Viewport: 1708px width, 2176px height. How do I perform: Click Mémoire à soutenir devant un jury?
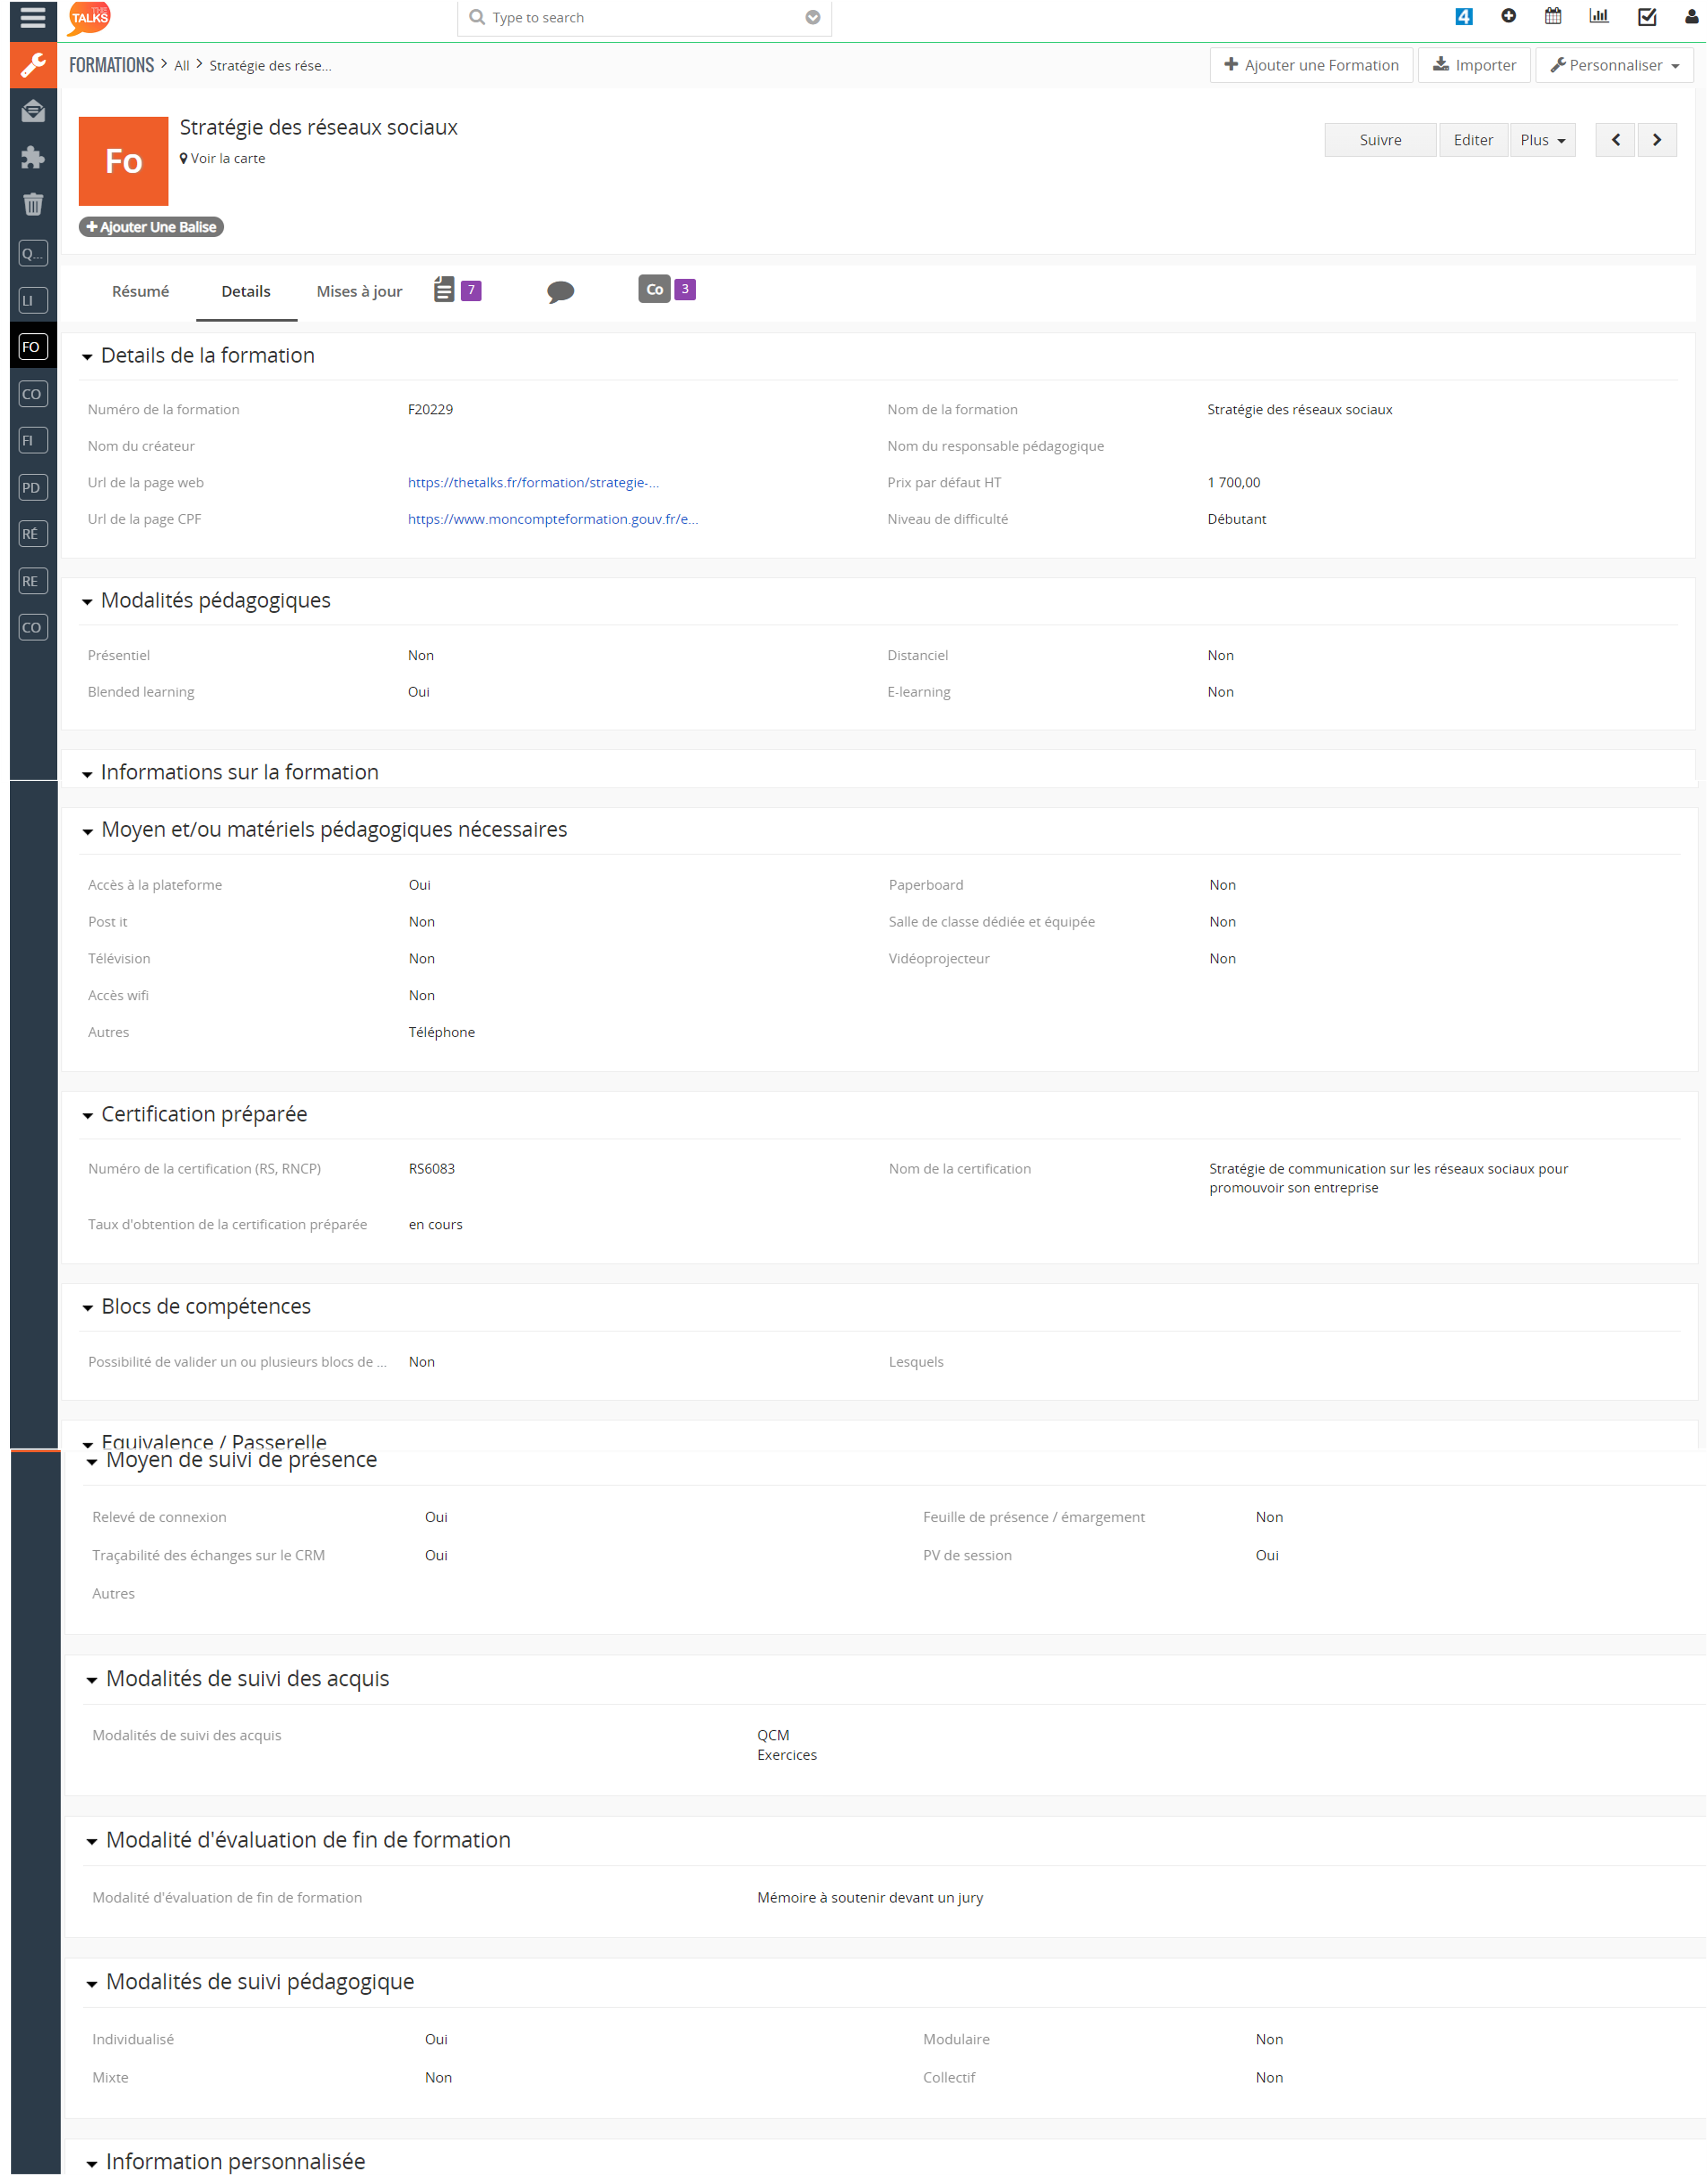coord(870,1897)
